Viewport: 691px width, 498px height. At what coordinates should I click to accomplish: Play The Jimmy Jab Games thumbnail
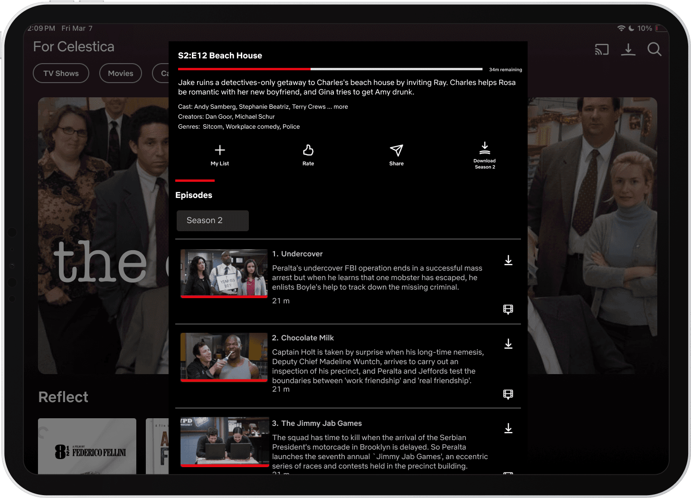pos(225,442)
